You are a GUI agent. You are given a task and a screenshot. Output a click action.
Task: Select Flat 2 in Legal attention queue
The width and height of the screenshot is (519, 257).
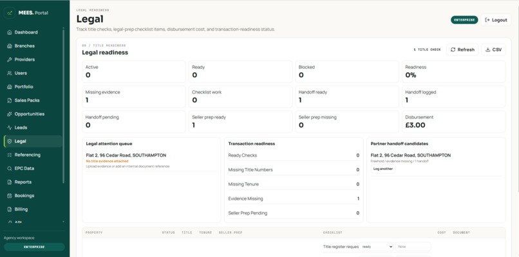[126, 155]
